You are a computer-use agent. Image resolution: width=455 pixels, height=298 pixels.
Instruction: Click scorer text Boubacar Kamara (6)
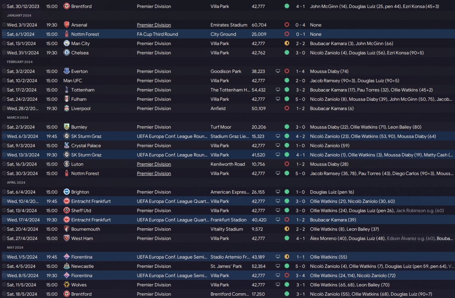[x=332, y=108]
